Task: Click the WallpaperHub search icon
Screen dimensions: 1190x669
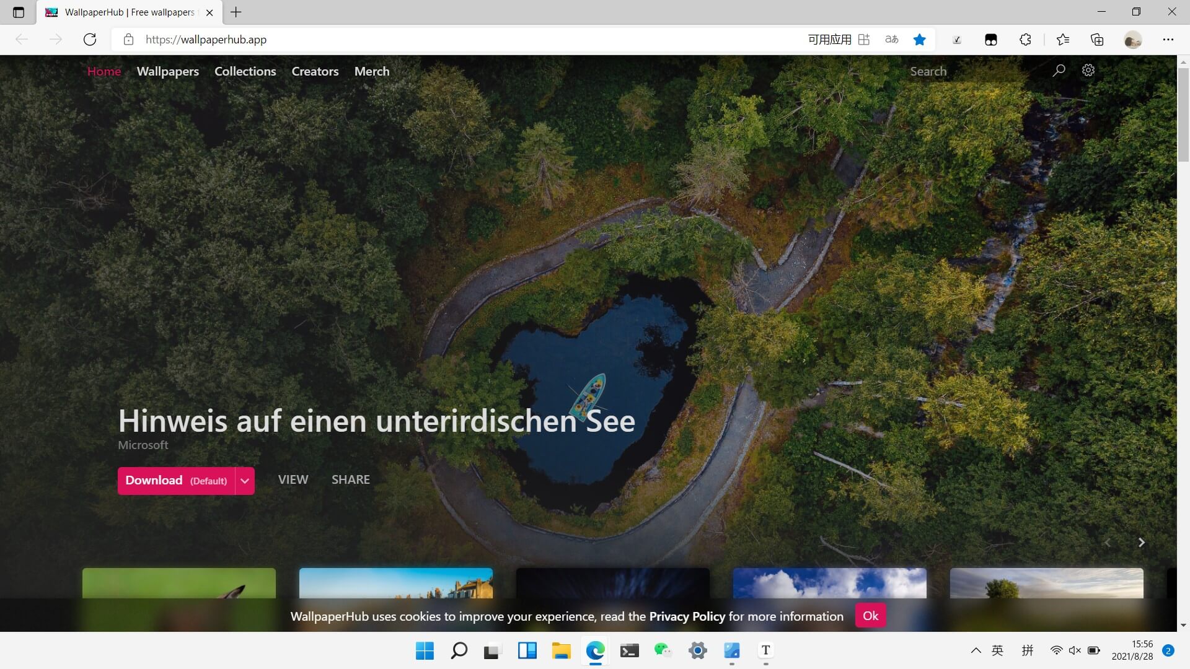Action: (x=1059, y=70)
